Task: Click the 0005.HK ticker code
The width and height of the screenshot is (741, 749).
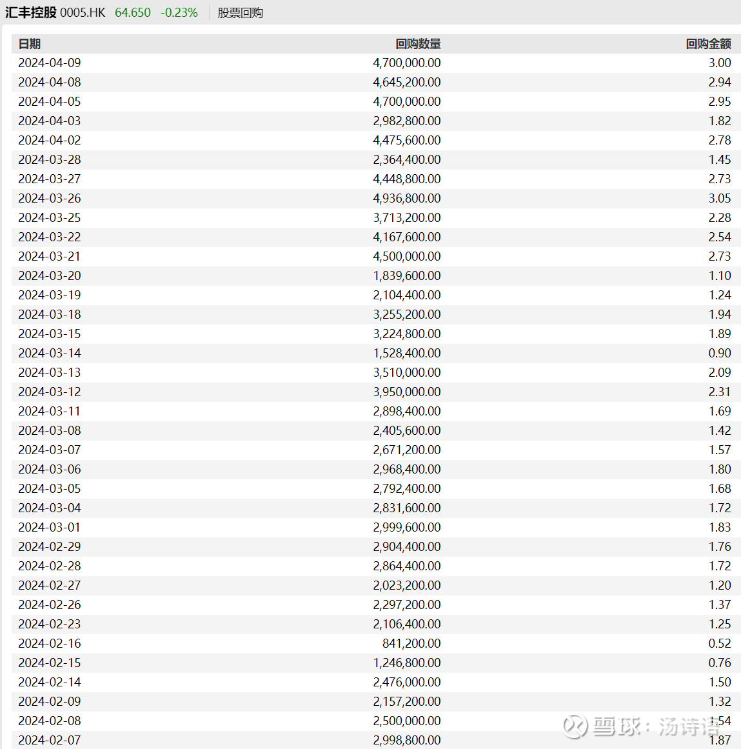Action: coord(83,13)
